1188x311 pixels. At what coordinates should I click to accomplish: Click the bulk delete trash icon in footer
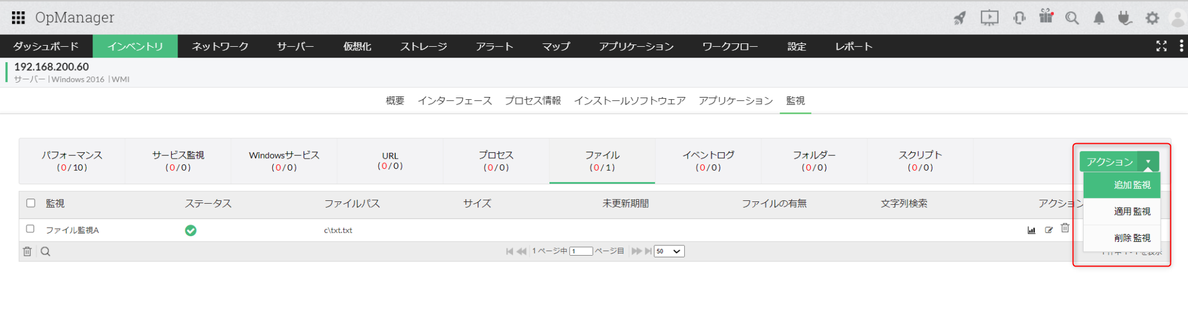27,251
